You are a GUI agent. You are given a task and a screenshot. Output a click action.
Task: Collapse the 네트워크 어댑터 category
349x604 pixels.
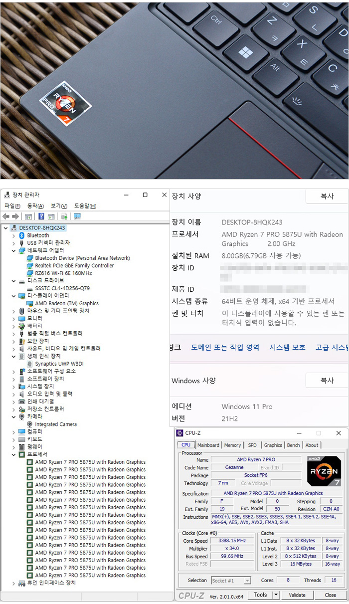click(x=14, y=250)
